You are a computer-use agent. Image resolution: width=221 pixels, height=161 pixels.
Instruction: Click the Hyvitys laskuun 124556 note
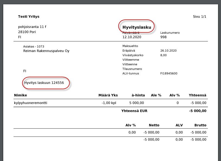pyautogui.click(x=44, y=83)
